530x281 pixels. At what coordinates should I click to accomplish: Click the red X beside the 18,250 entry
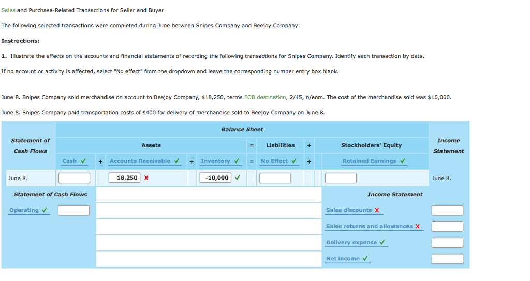point(146,178)
